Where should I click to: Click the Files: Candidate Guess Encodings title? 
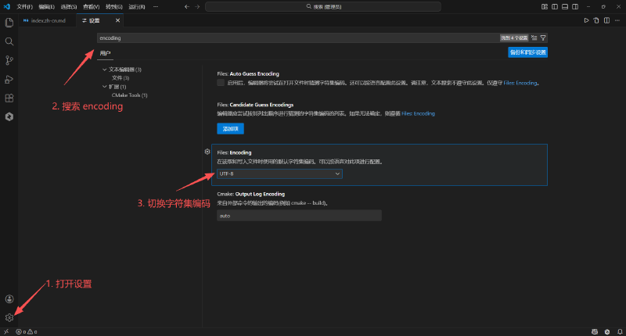255,105
